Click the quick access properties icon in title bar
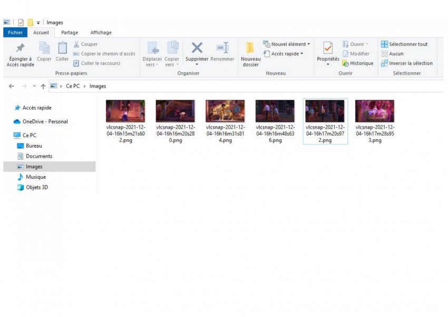 tap(21, 22)
